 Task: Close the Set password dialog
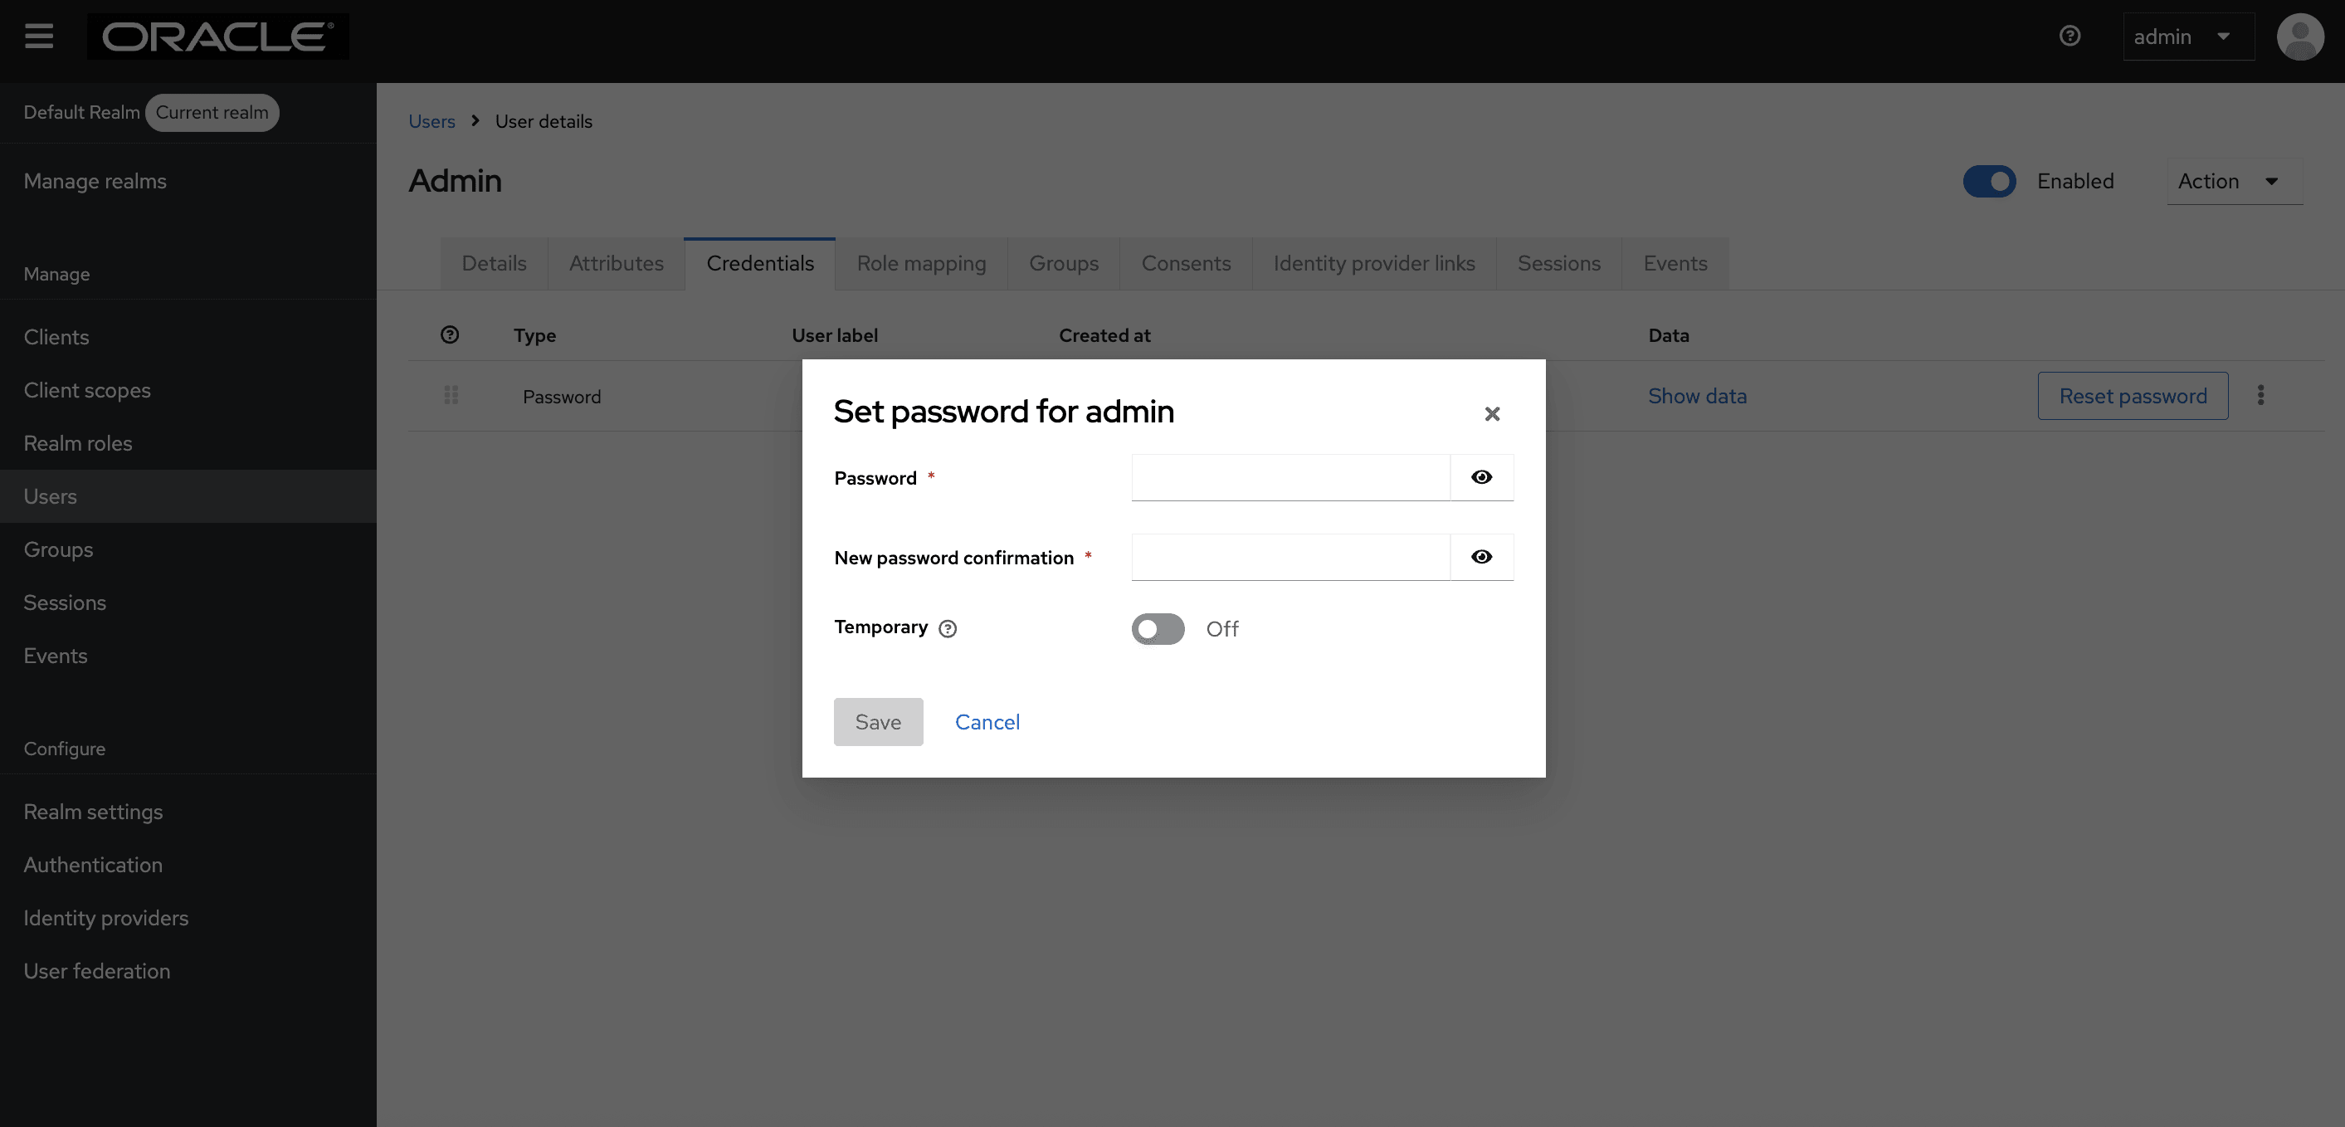(1491, 414)
